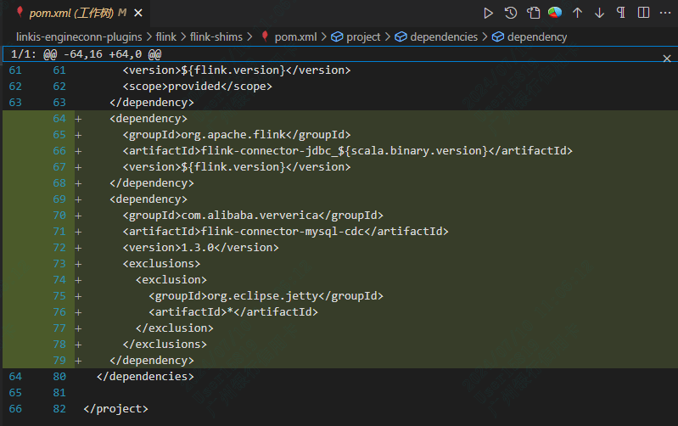The height and width of the screenshot is (426, 678).
Task: Go to next change with down arrow
Action: pyautogui.click(x=599, y=13)
